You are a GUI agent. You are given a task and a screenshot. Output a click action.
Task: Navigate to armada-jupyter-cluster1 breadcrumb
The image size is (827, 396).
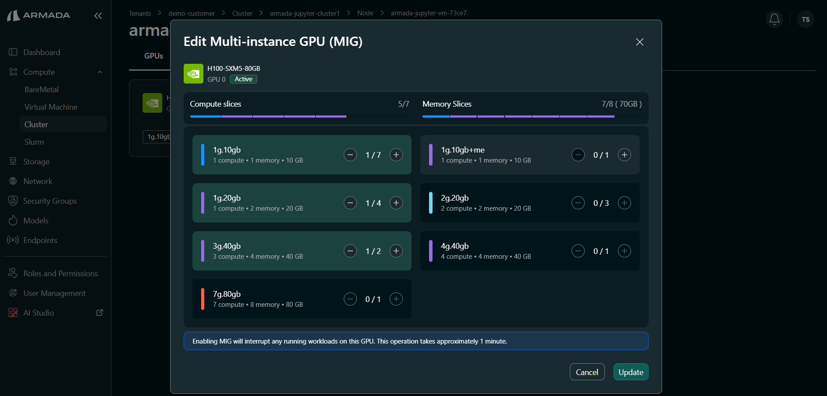point(304,13)
